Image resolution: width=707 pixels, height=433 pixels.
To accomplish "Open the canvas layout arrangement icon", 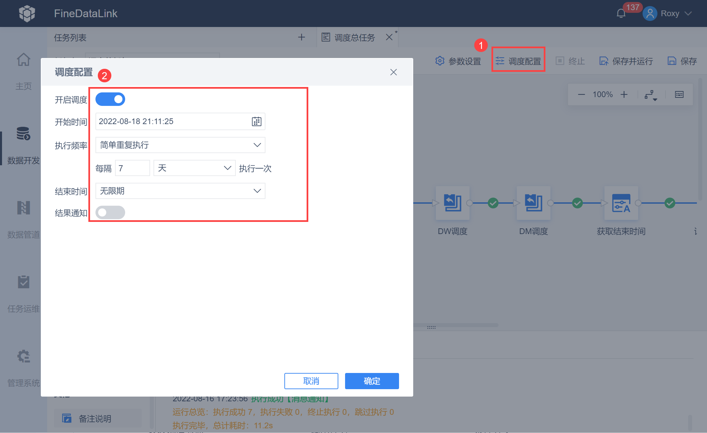I will [x=651, y=95].
